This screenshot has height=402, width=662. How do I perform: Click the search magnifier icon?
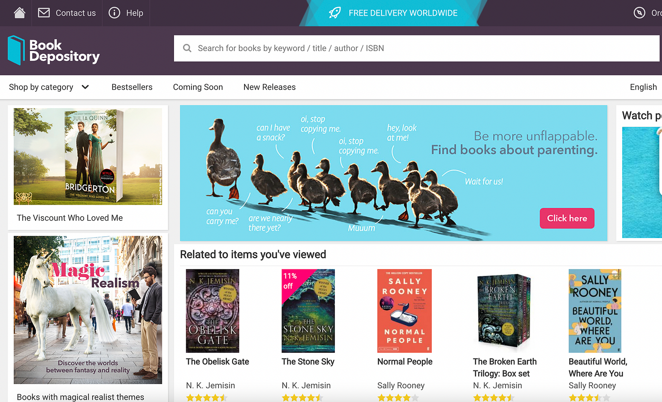(x=187, y=48)
